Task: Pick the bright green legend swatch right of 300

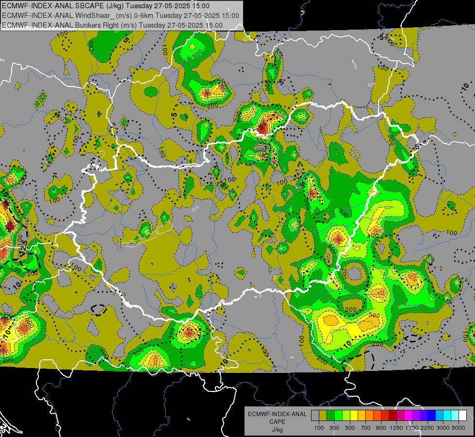Action: pyautogui.click(x=338, y=416)
